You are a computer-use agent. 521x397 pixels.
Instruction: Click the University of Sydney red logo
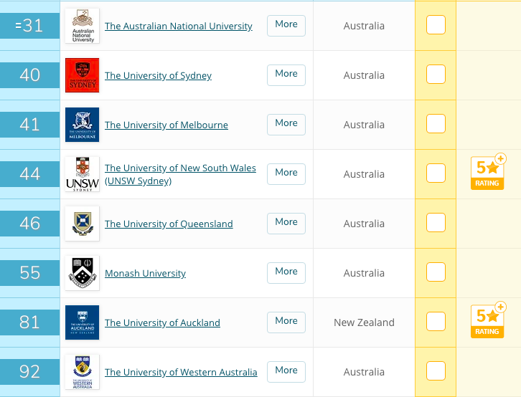[x=82, y=75]
